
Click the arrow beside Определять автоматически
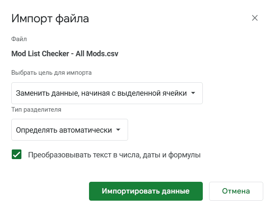pos(118,130)
